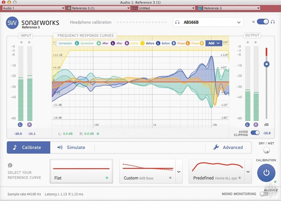Screen dimensions: 281x201
Task: Click the headphone icon beside AB566B
Action: tap(177, 22)
